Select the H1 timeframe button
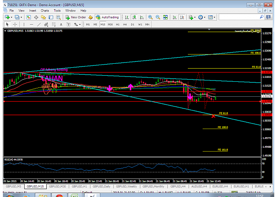Screen dimensions: 275x197 point(117,25)
